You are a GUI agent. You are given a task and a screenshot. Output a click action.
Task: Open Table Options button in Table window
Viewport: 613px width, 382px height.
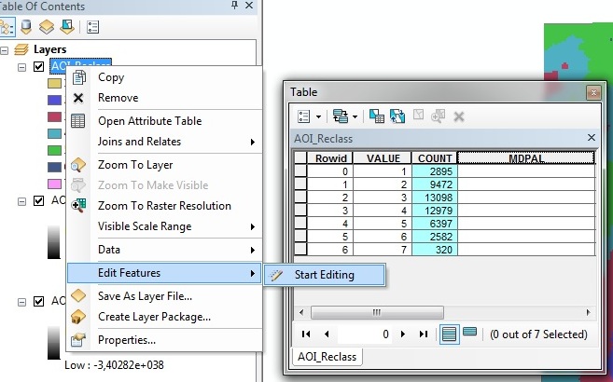[304, 116]
